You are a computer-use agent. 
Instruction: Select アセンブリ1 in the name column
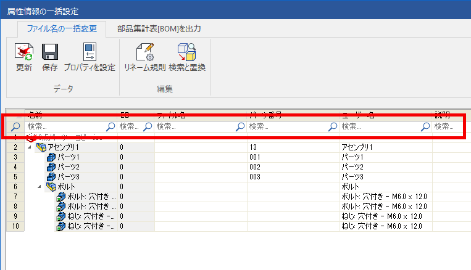(x=63, y=147)
